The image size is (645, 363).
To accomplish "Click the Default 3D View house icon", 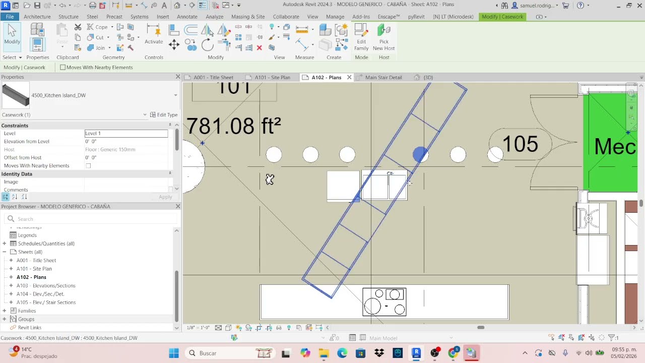I will pyautogui.click(x=177, y=6).
